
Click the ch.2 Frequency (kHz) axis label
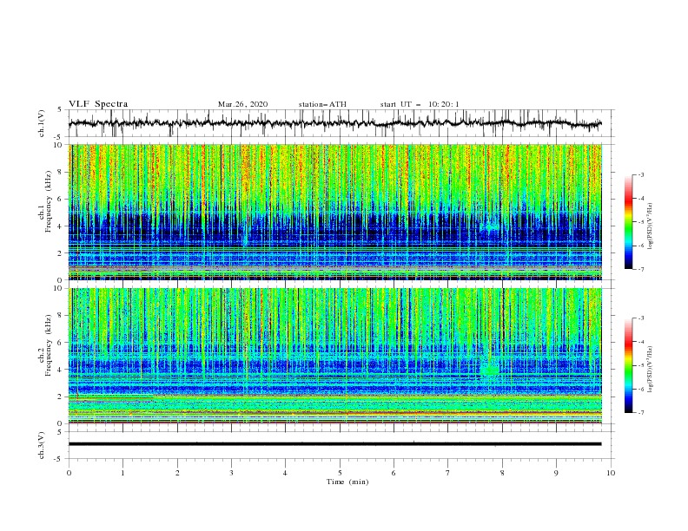click(45, 345)
